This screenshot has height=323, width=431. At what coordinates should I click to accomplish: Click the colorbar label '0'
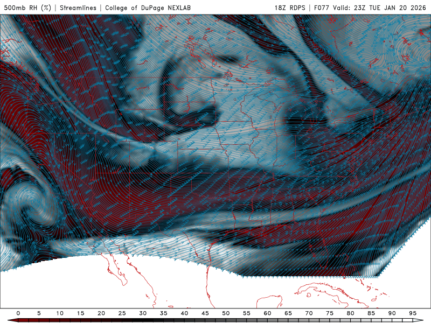(18, 313)
